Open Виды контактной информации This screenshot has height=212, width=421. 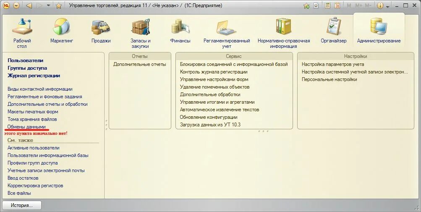40,89
